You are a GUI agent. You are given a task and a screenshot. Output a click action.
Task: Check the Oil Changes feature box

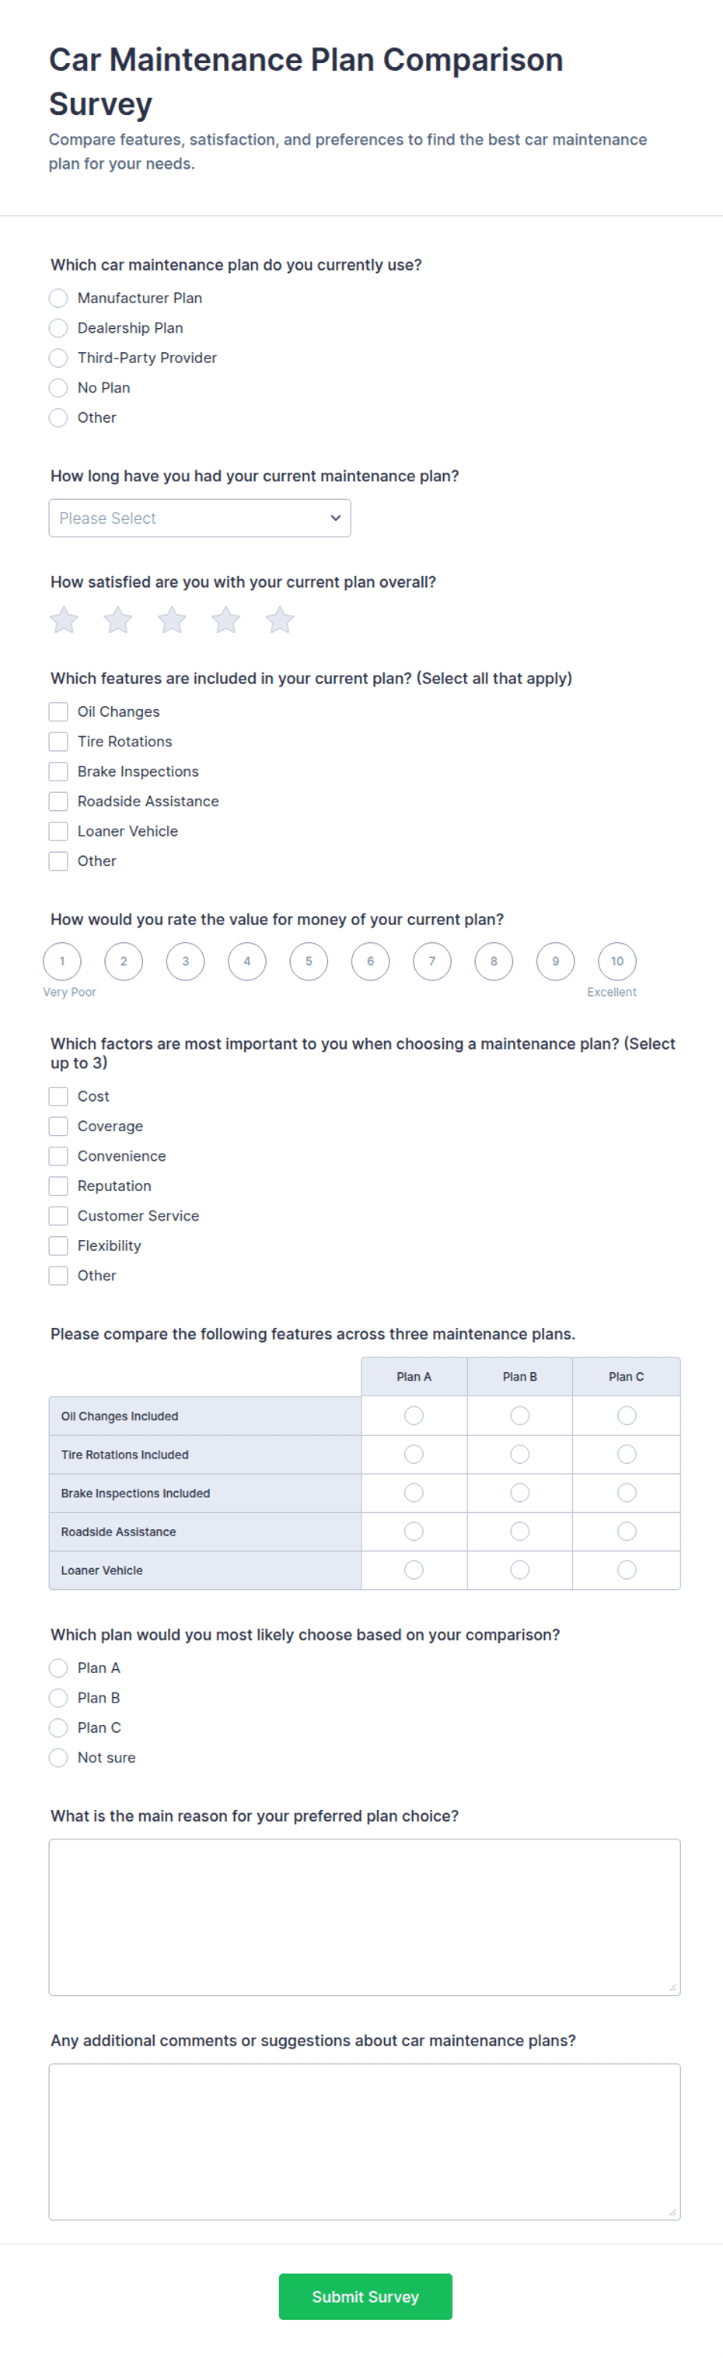point(58,712)
